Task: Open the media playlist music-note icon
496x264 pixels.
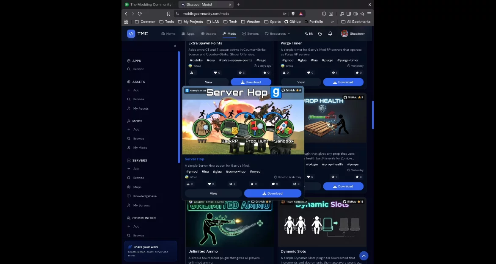Action: [342, 14]
